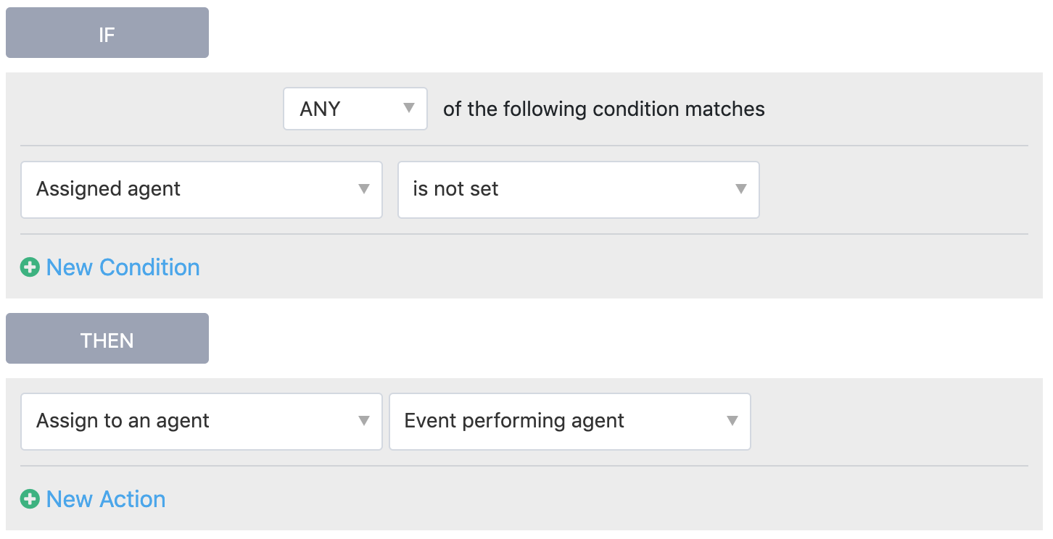Click the divider line above New Action
The width and height of the screenshot is (1053, 539).
click(524, 466)
